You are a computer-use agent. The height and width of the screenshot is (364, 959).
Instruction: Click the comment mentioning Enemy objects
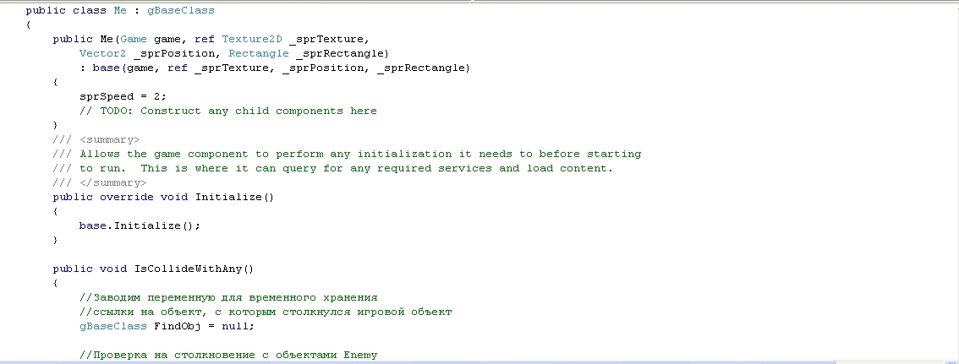[x=228, y=355]
